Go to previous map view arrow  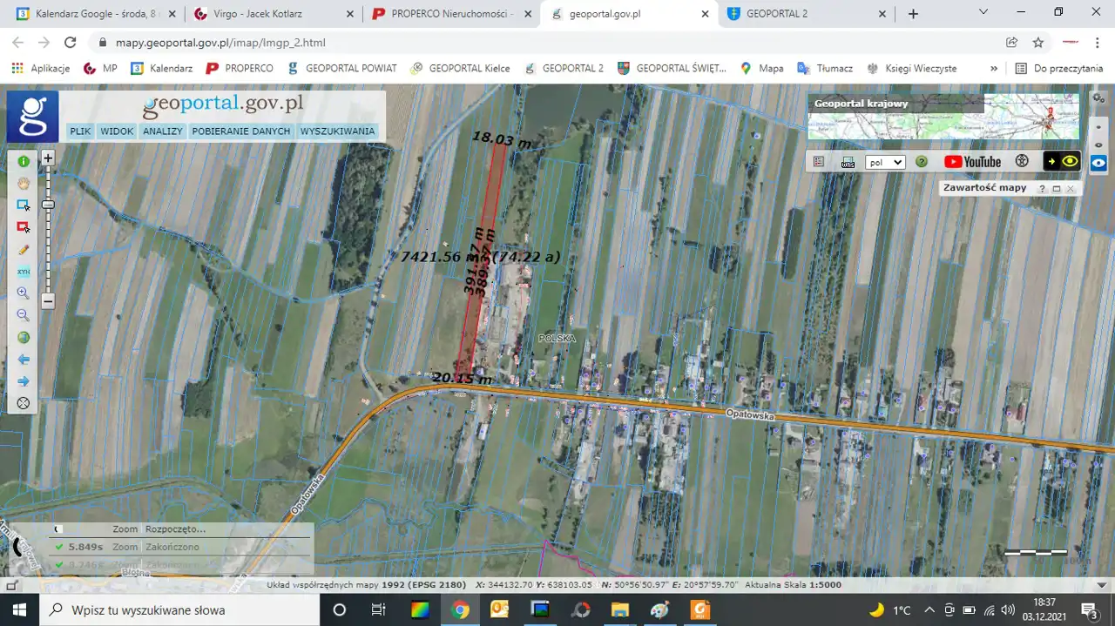click(24, 360)
